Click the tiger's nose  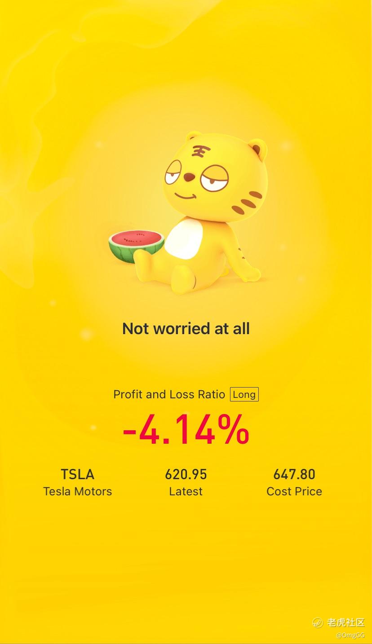pos(190,177)
